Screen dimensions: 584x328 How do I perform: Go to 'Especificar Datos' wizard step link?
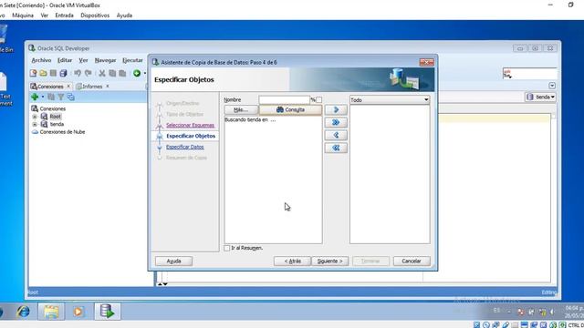pyautogui.click(x=184, y=147)
